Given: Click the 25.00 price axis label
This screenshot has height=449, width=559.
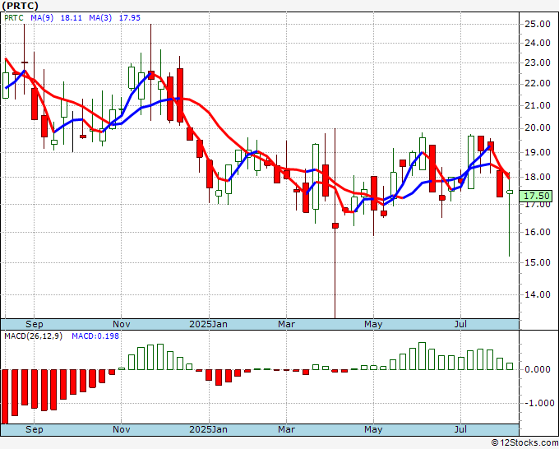Looking at the screenshot, I should tap(538, 24).
